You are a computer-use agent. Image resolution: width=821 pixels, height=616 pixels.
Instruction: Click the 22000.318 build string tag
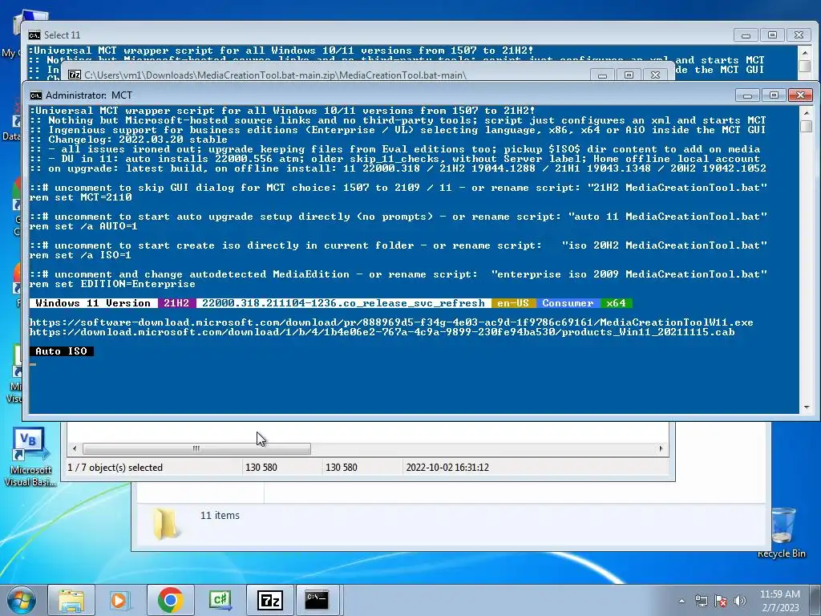click(x=343, y=303)
